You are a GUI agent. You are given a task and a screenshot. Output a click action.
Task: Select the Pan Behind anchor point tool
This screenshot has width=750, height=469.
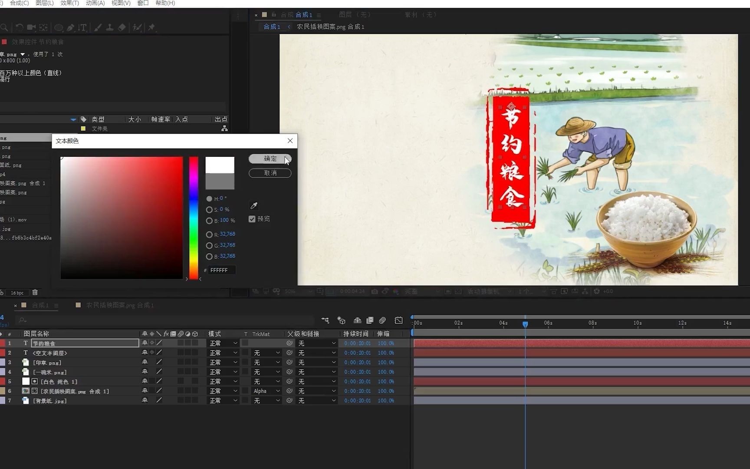tap(43, 27)
